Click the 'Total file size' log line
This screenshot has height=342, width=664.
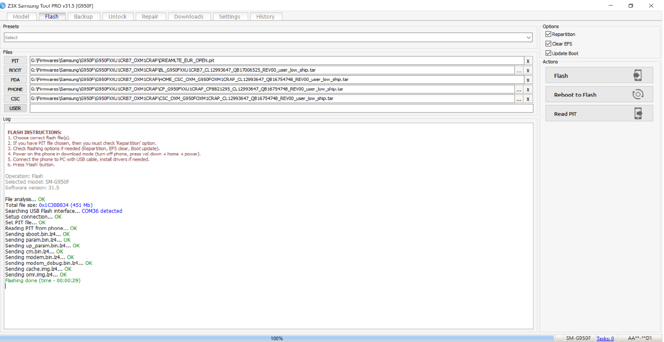(49, 205)
